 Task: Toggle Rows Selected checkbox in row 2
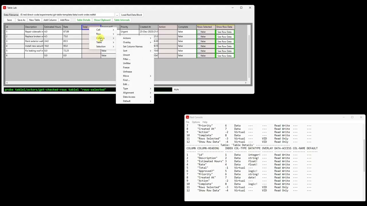[x=199, y=37]
